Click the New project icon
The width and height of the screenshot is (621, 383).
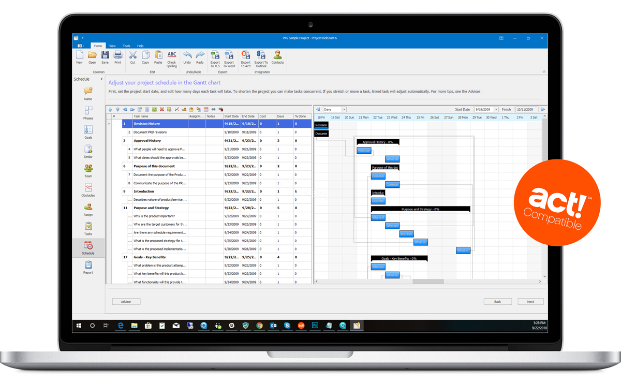pos(79,57)
